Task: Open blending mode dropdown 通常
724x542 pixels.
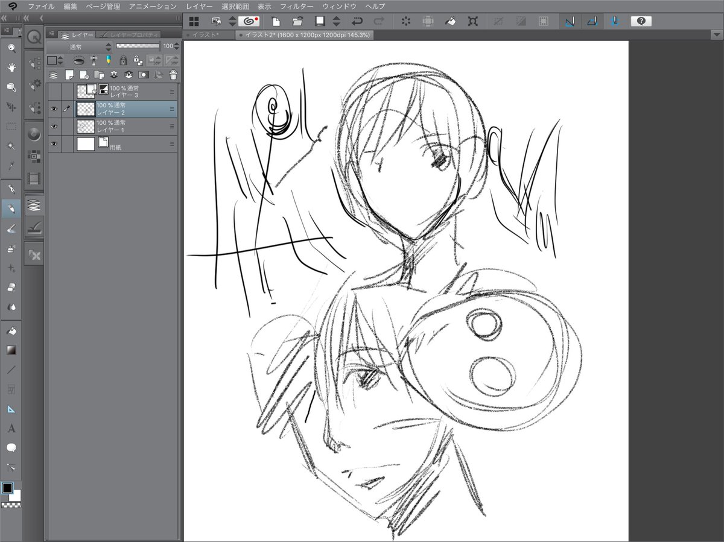Action: click(x=79, y=46)
